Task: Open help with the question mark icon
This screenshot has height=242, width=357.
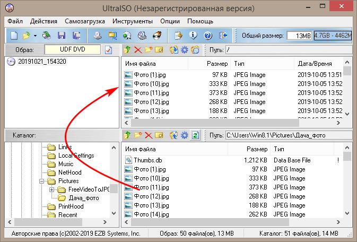Action: pos(208,36)
